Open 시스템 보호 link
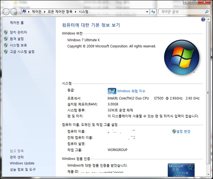 point(19,45)
